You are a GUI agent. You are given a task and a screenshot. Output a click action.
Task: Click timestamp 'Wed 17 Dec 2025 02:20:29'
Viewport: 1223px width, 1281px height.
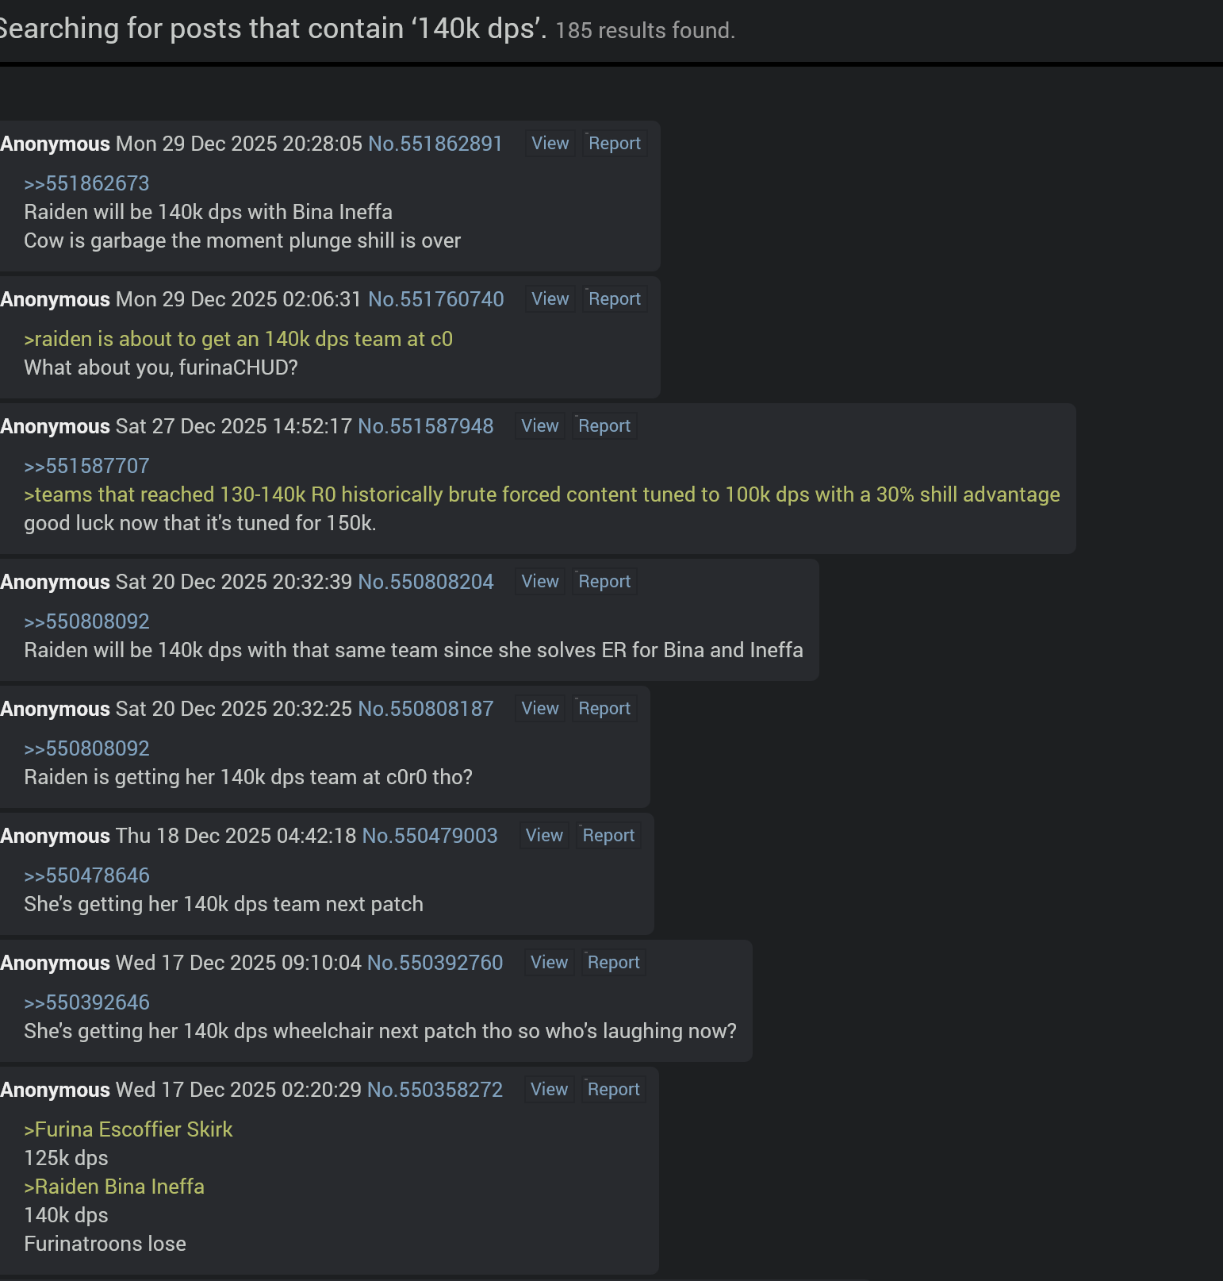(239, 1090)
